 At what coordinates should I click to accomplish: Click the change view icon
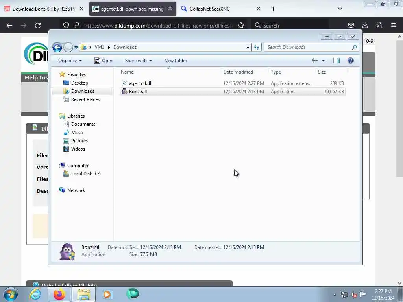[315, 61]
